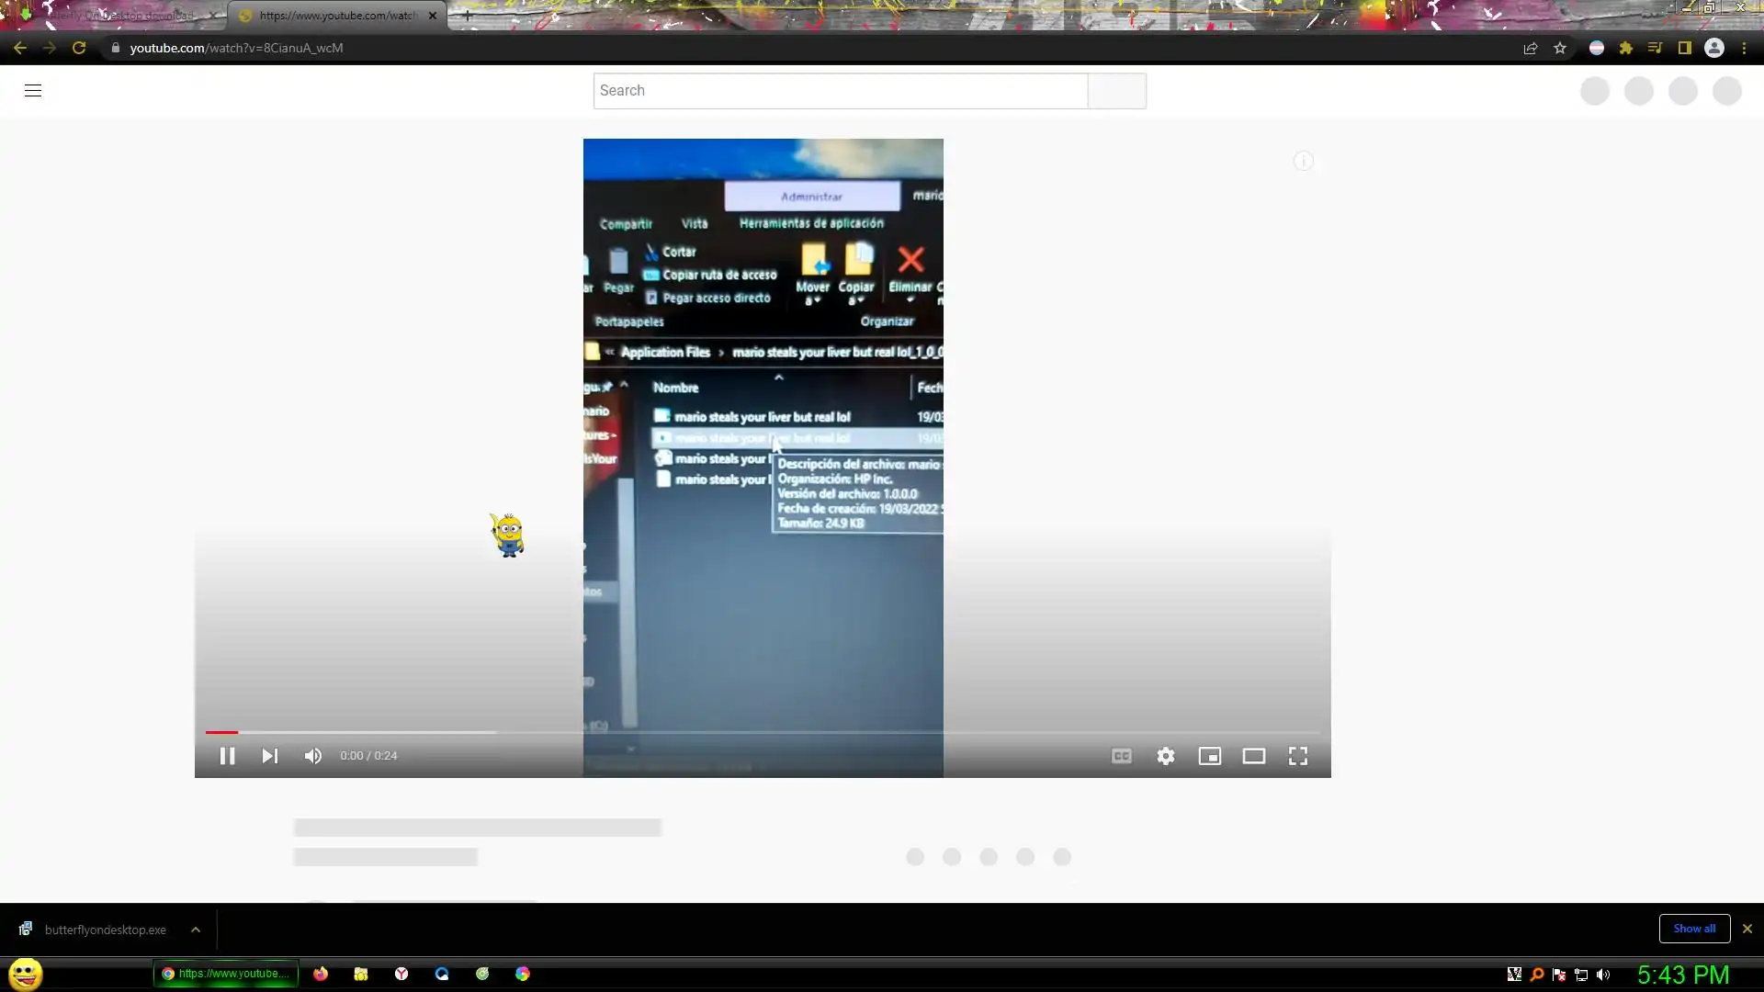Skip to the next video
The height and width of the screenshot is (992, 1764).
(269, 756)
